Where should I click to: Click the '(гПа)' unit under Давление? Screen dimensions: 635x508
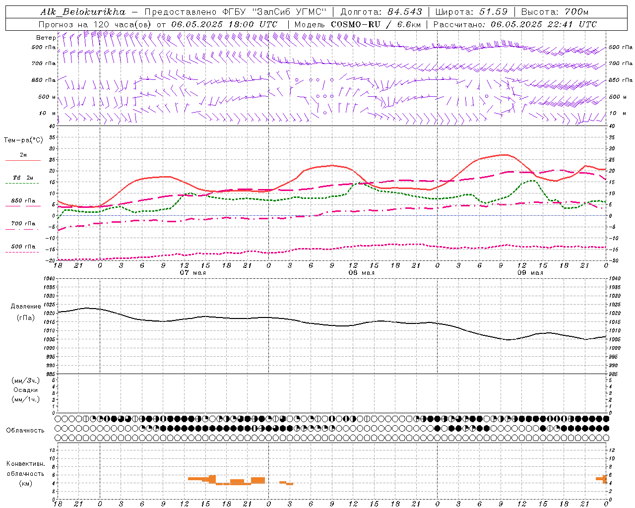coord(26,317)
